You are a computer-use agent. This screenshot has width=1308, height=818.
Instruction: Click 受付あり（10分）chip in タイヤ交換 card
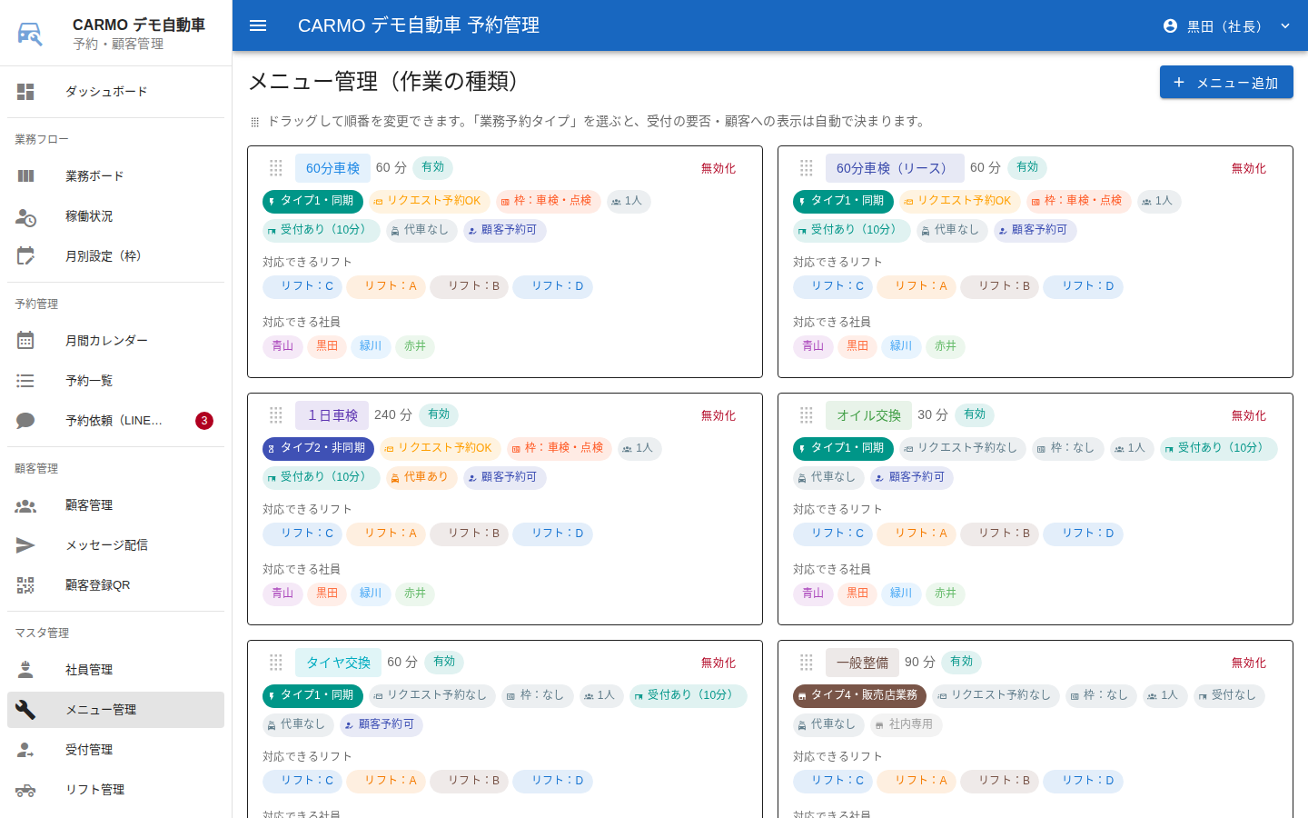pos(689,695)
